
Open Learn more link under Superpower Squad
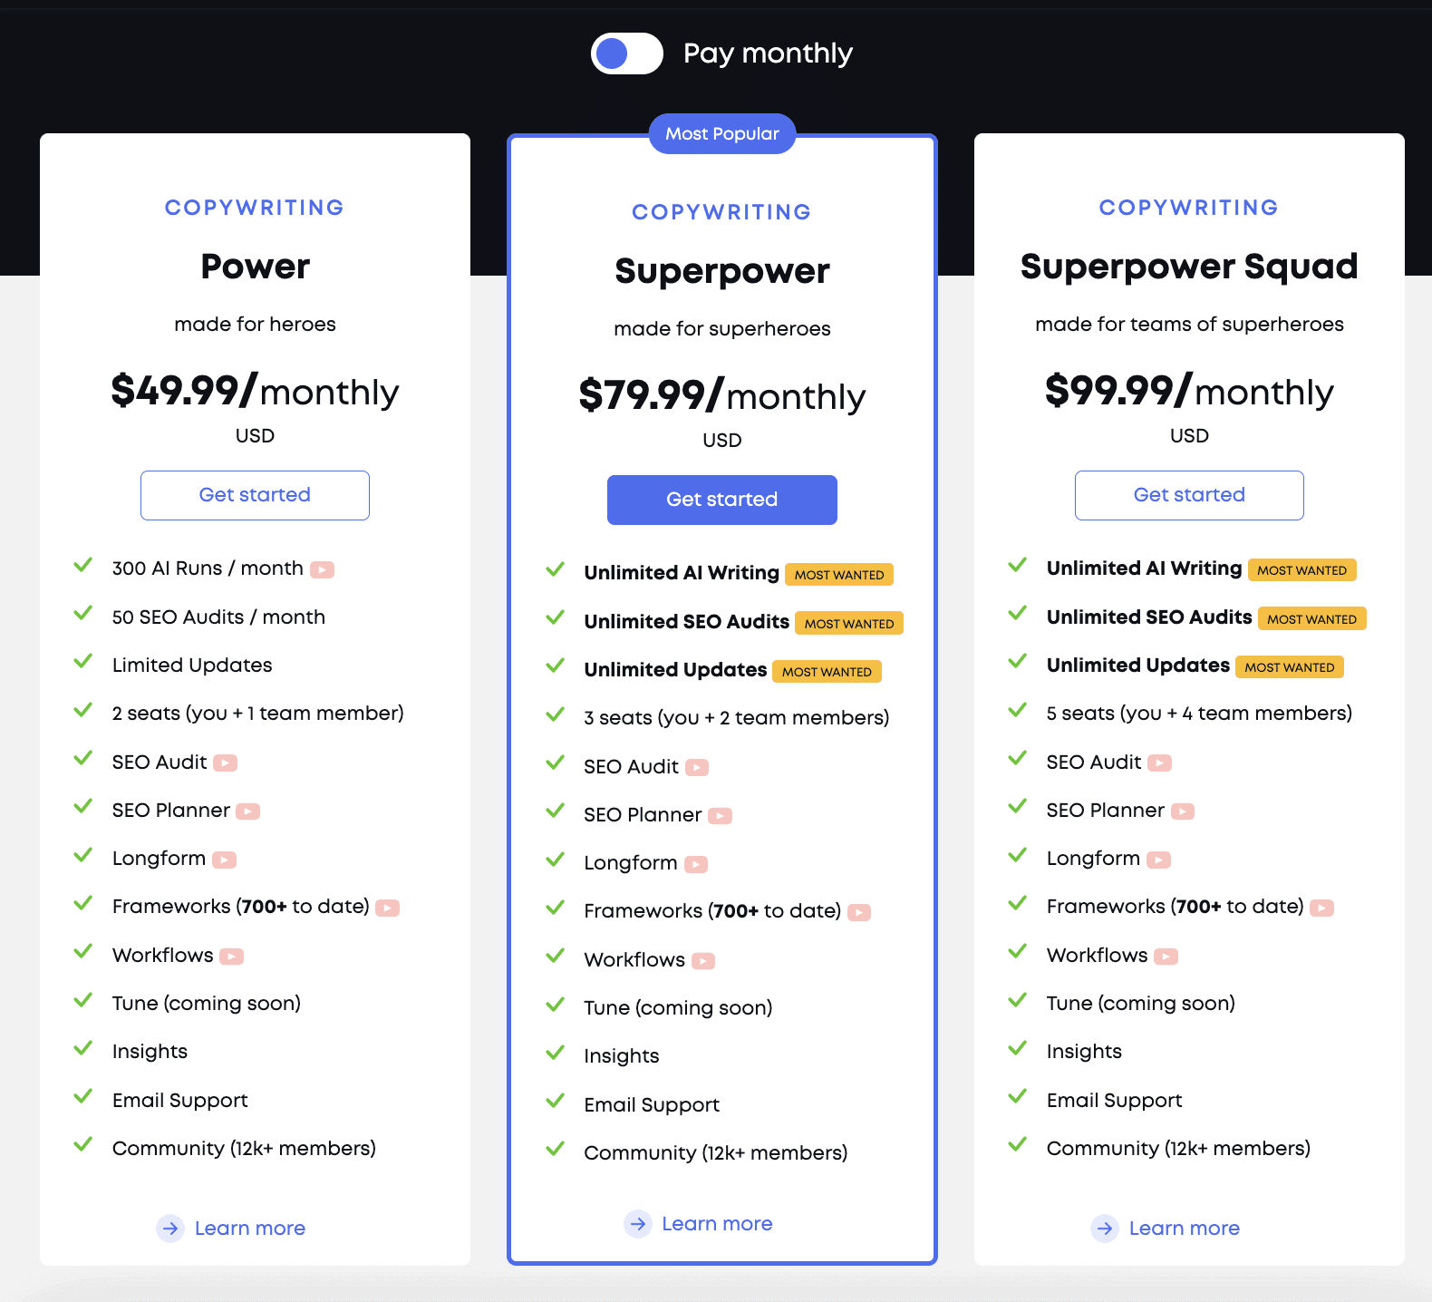1185,1229
